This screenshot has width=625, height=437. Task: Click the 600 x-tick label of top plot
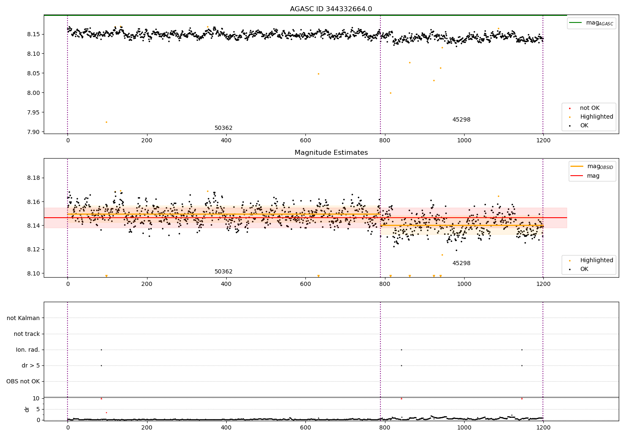pyautogui.click(x=305, y=141)
